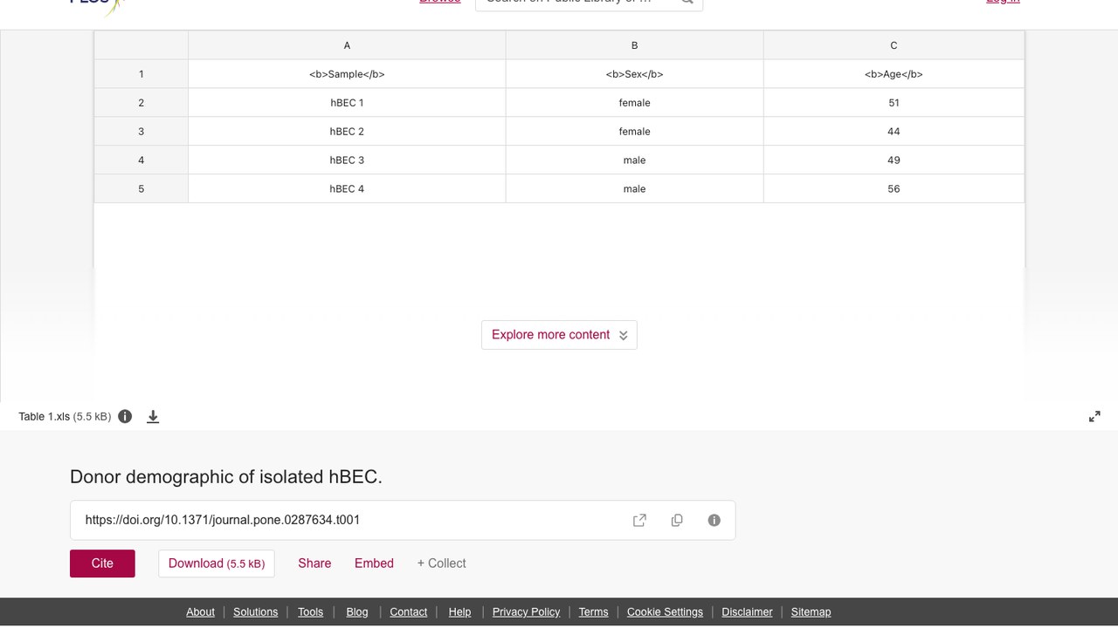The image size is (1118, 628).
Task: Select column header B
Action: point(634,45)
